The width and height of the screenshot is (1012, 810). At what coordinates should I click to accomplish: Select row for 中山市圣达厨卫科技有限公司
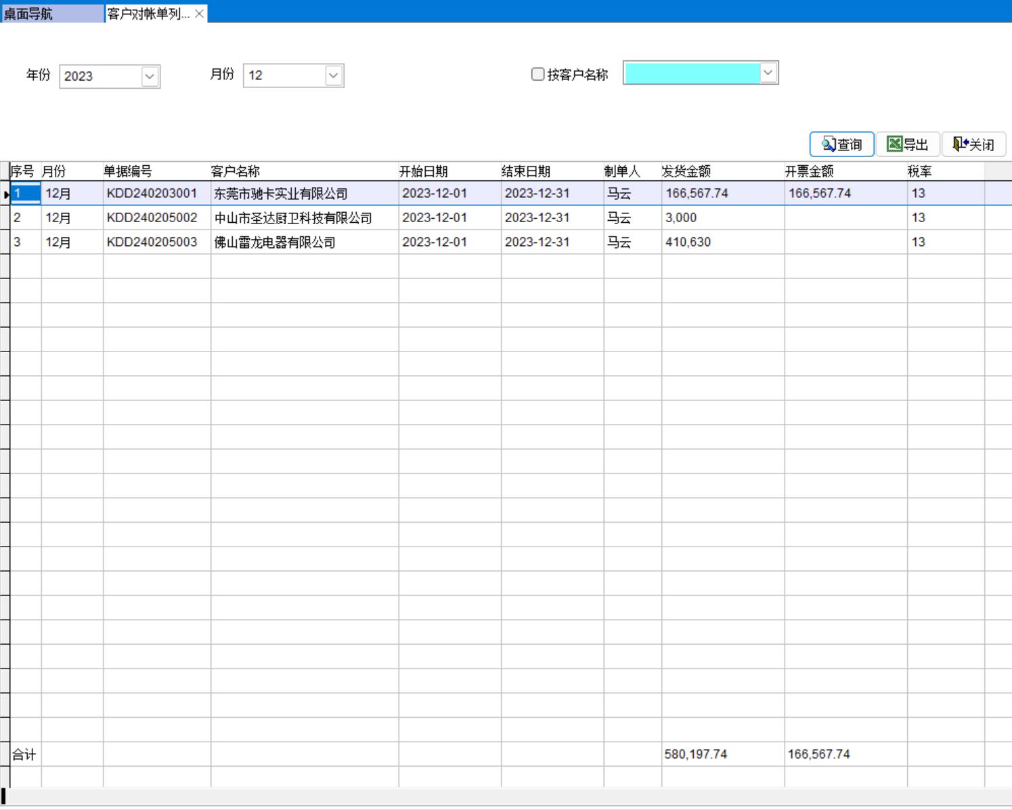point(292,218)
